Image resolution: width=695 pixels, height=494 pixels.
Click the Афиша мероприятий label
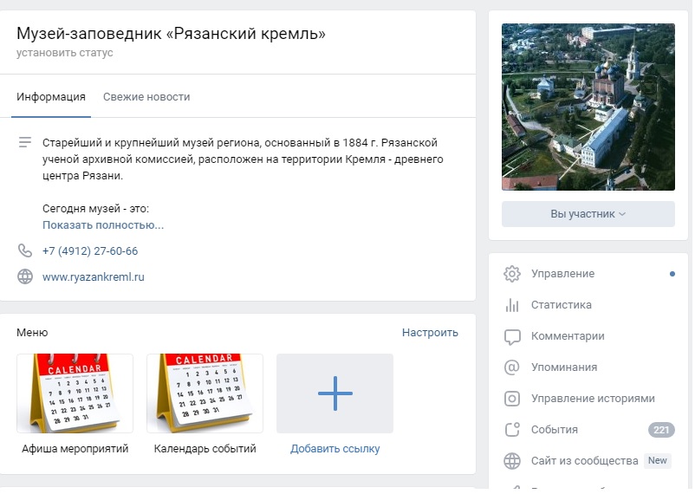click(x=75, y=449)
